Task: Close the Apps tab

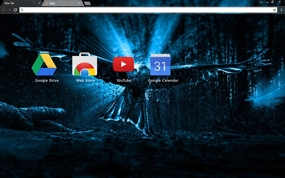Action: 80,3
